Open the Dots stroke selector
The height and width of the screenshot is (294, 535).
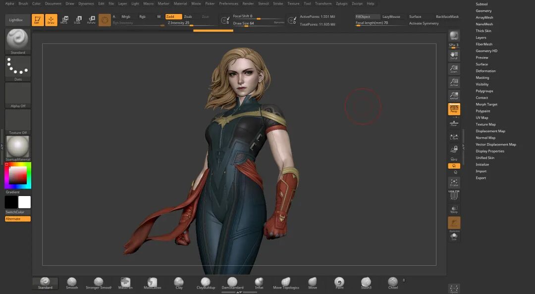point(18,68)
